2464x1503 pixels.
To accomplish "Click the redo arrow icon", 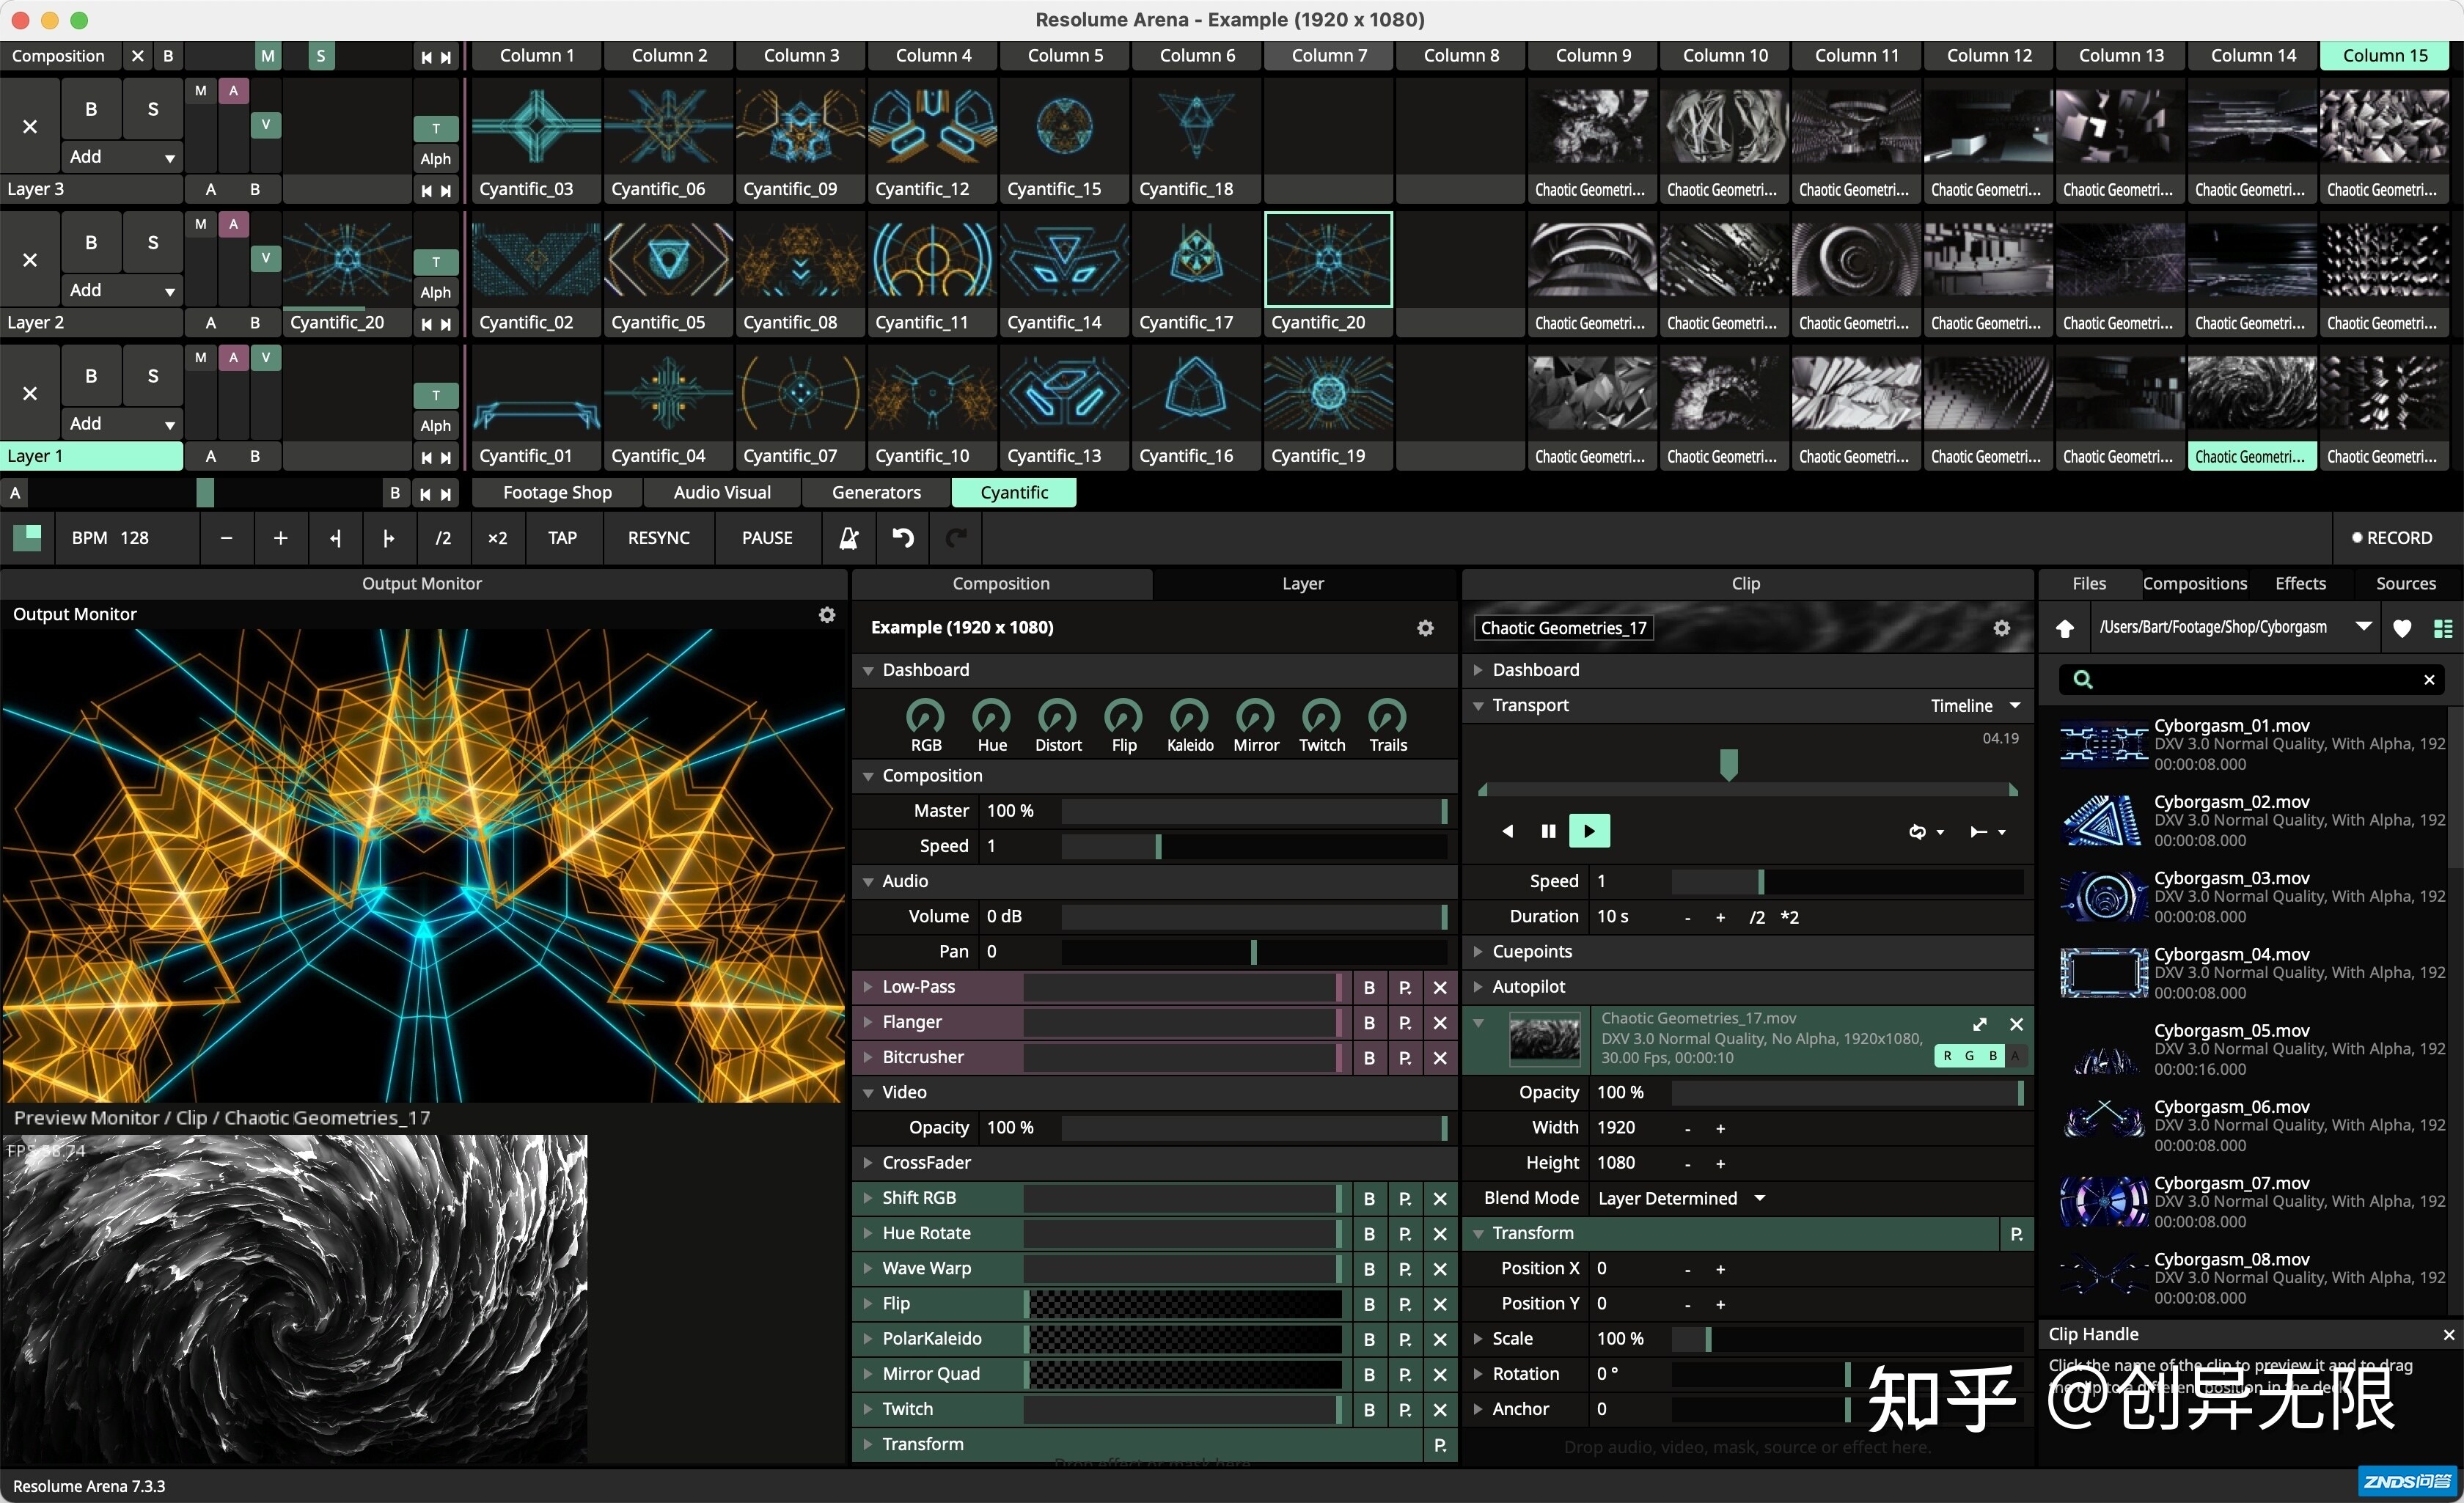I will click(x=956, y=538).
